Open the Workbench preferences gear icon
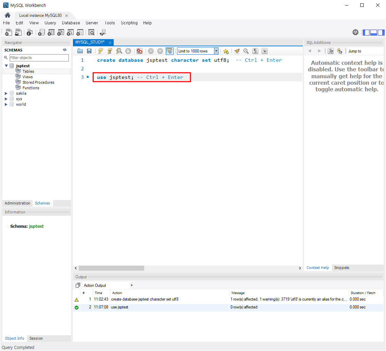Screen dimensions: 386x351 pyautogui.click(x=356, y=32)
